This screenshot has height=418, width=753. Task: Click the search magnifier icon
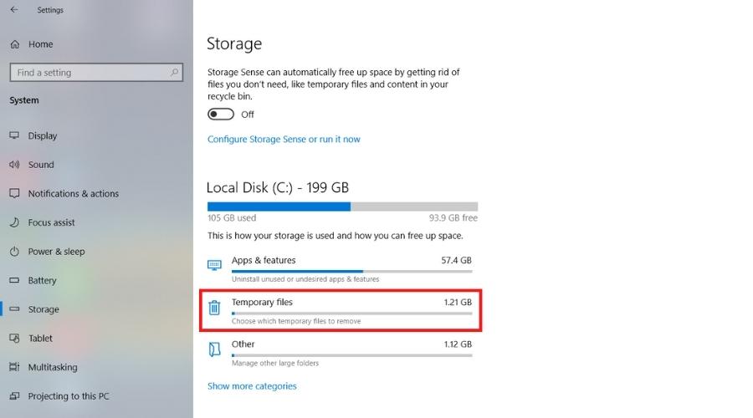[x=174, y=73]
